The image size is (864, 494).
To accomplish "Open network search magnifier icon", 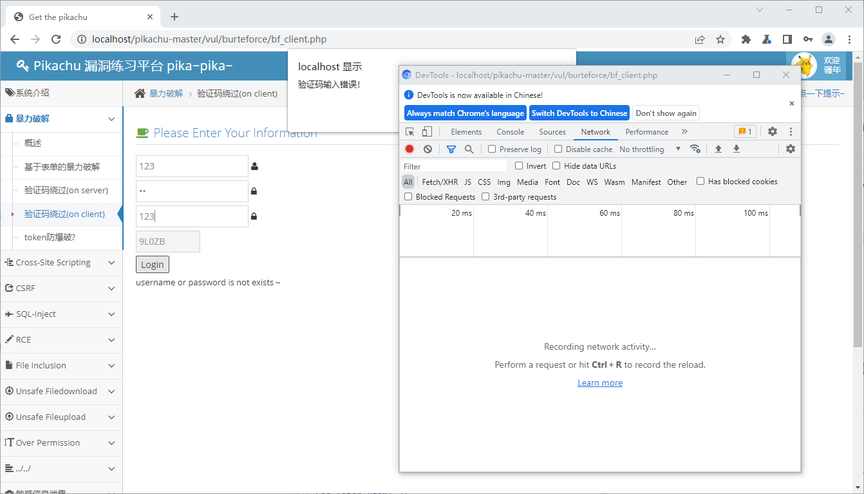I will pyautogui.click(x=469, y=149).
